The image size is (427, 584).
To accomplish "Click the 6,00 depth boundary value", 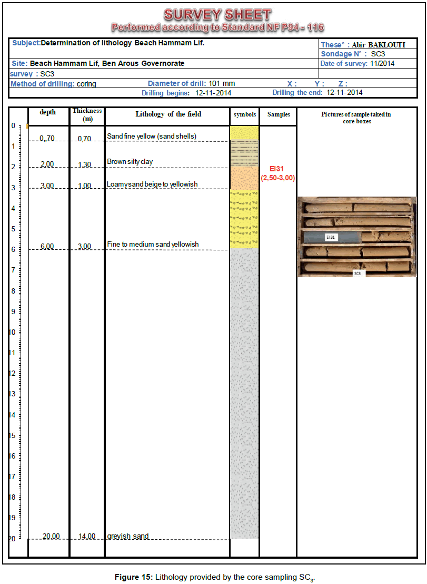I will click(x=47, y=246).
